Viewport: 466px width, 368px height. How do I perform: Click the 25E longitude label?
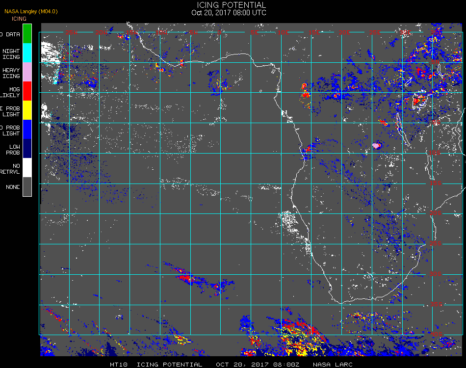click(x=375, y=32)
